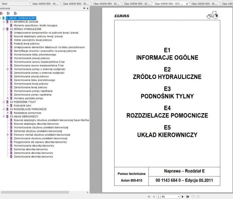Select Zamontowanie pompy o zmiennej wydajności
Viewport: 233px width, 199px height.
point(39,73)
